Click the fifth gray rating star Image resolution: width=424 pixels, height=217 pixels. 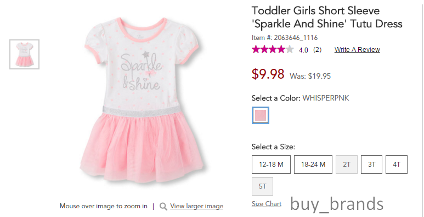tap(290, 49)
